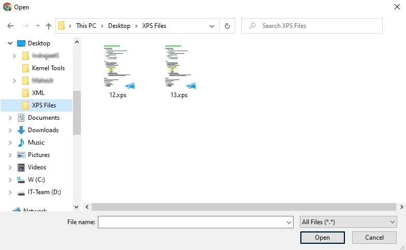The width and height of the screenshot is (406, 250).
Task: Collapse the Desktop tree node
Action: point(10,43)
